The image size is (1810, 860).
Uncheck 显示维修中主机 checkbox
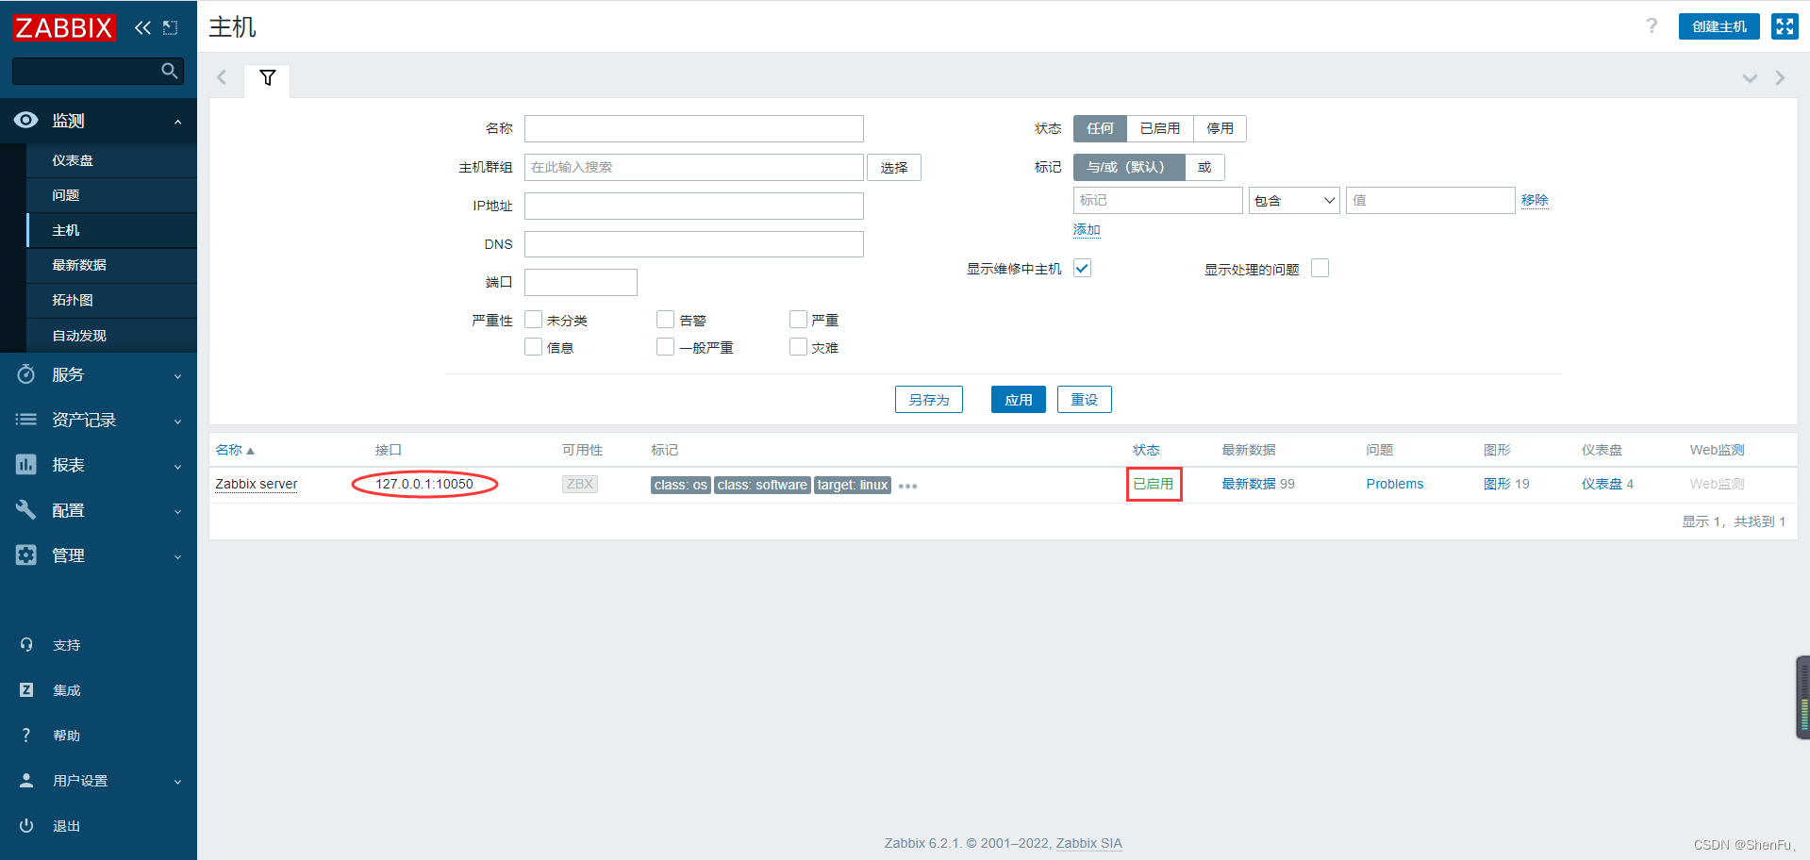click(x=1083, y=269)
